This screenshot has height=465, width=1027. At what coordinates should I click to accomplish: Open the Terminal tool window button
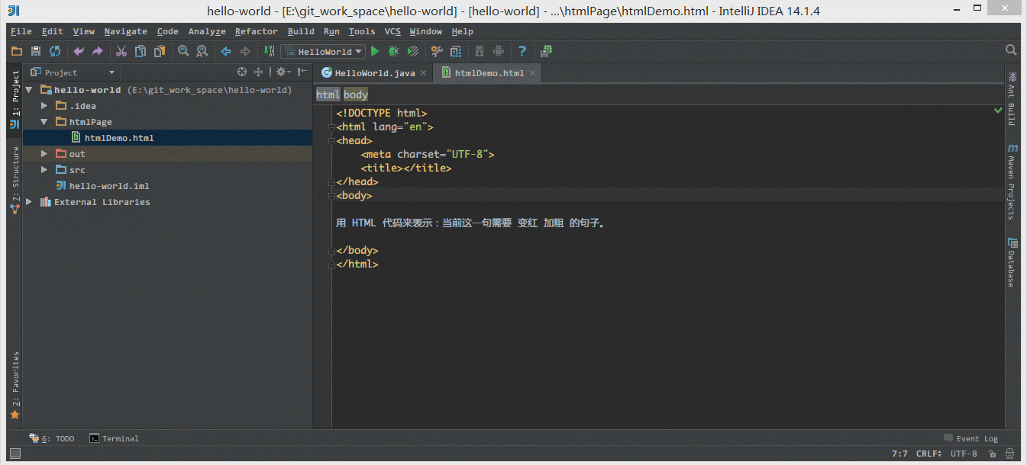tap(115, 438)
